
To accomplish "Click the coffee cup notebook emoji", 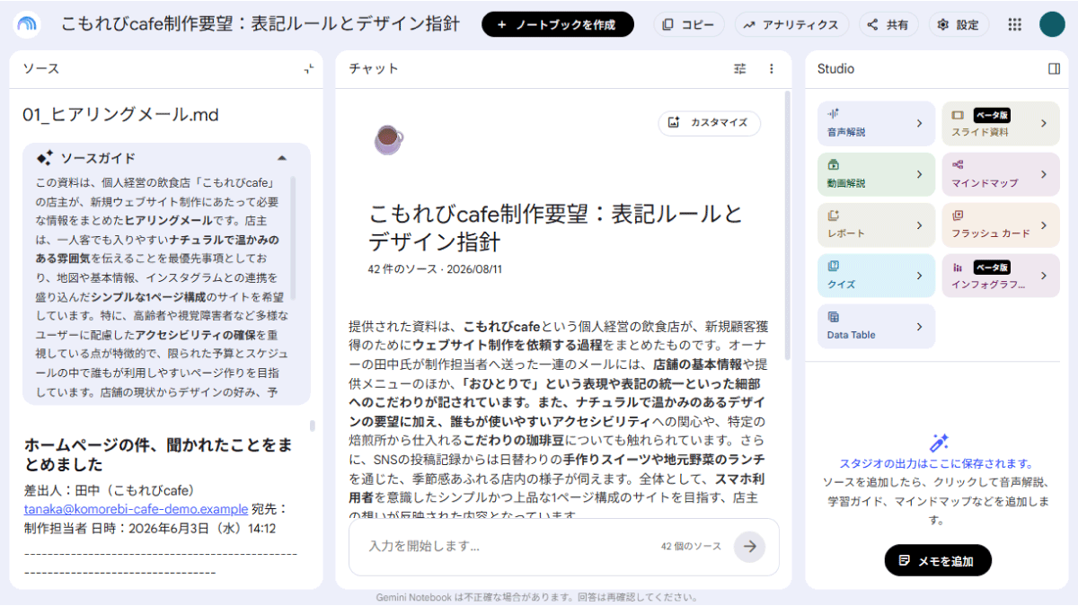I will tap(387, 138).
